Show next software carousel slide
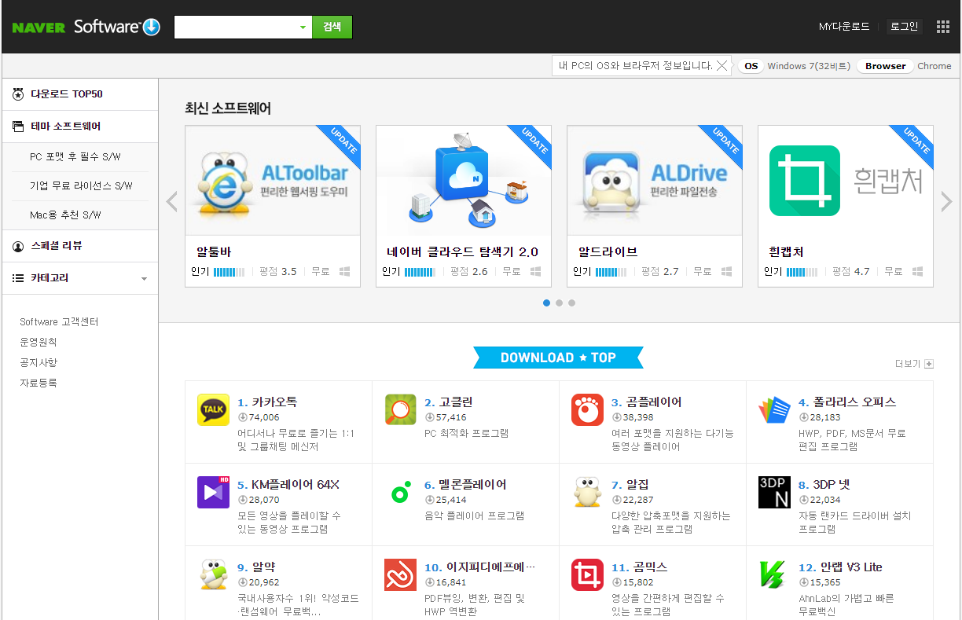 [x=946, y=202]
